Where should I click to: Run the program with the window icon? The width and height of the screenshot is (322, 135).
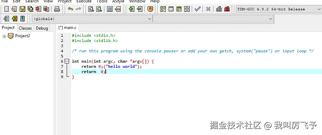click(171, 9)
